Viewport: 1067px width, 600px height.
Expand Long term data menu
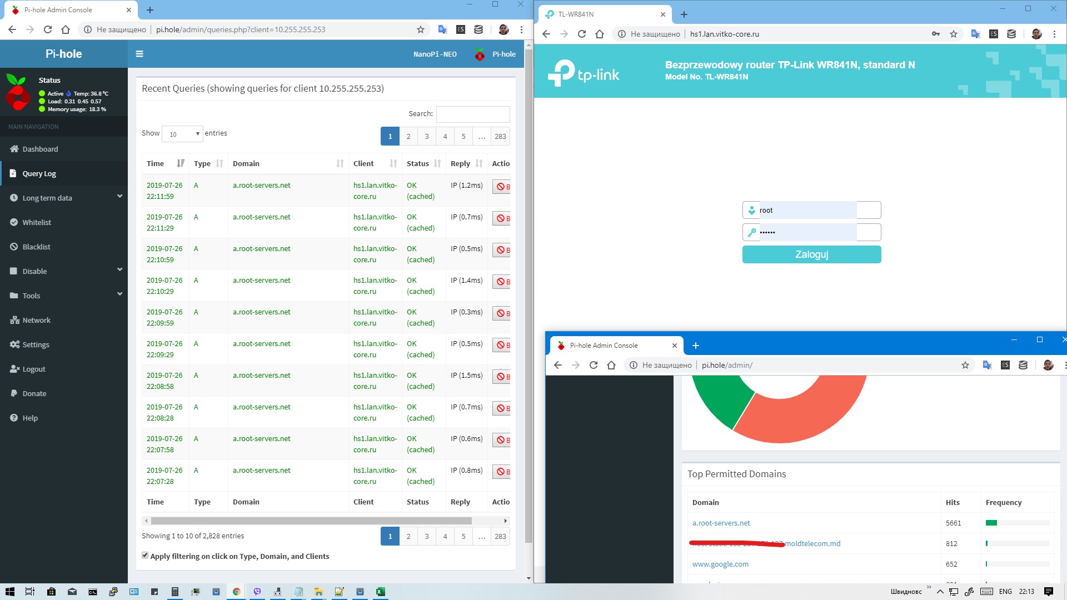(64, 198)
